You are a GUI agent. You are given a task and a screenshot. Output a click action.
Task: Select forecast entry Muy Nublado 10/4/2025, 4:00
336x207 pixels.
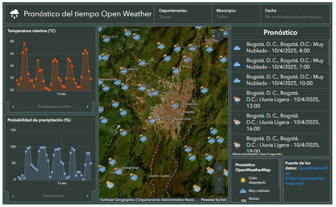click(280, 48)
